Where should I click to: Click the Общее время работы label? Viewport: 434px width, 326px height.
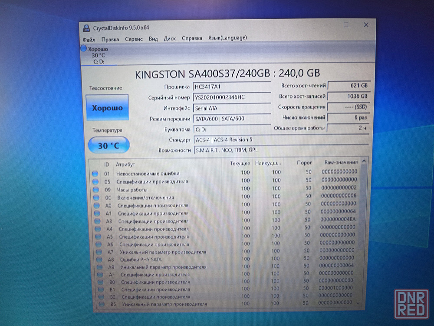(x=299, y=128)
